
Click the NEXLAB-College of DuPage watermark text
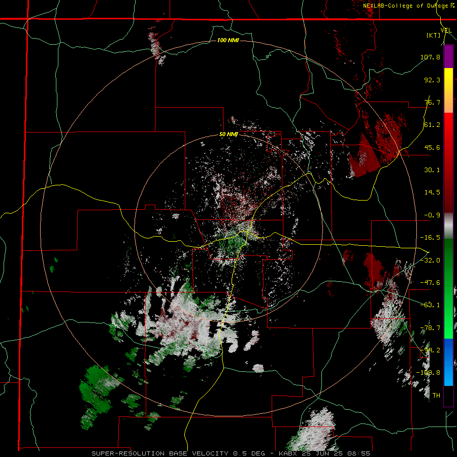click(408, 6)
